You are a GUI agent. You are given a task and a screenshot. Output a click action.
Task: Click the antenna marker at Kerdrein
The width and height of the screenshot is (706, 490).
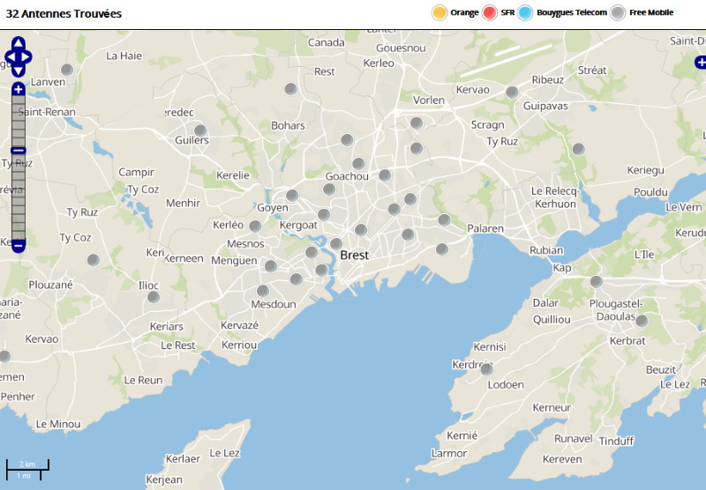point(486,369)
